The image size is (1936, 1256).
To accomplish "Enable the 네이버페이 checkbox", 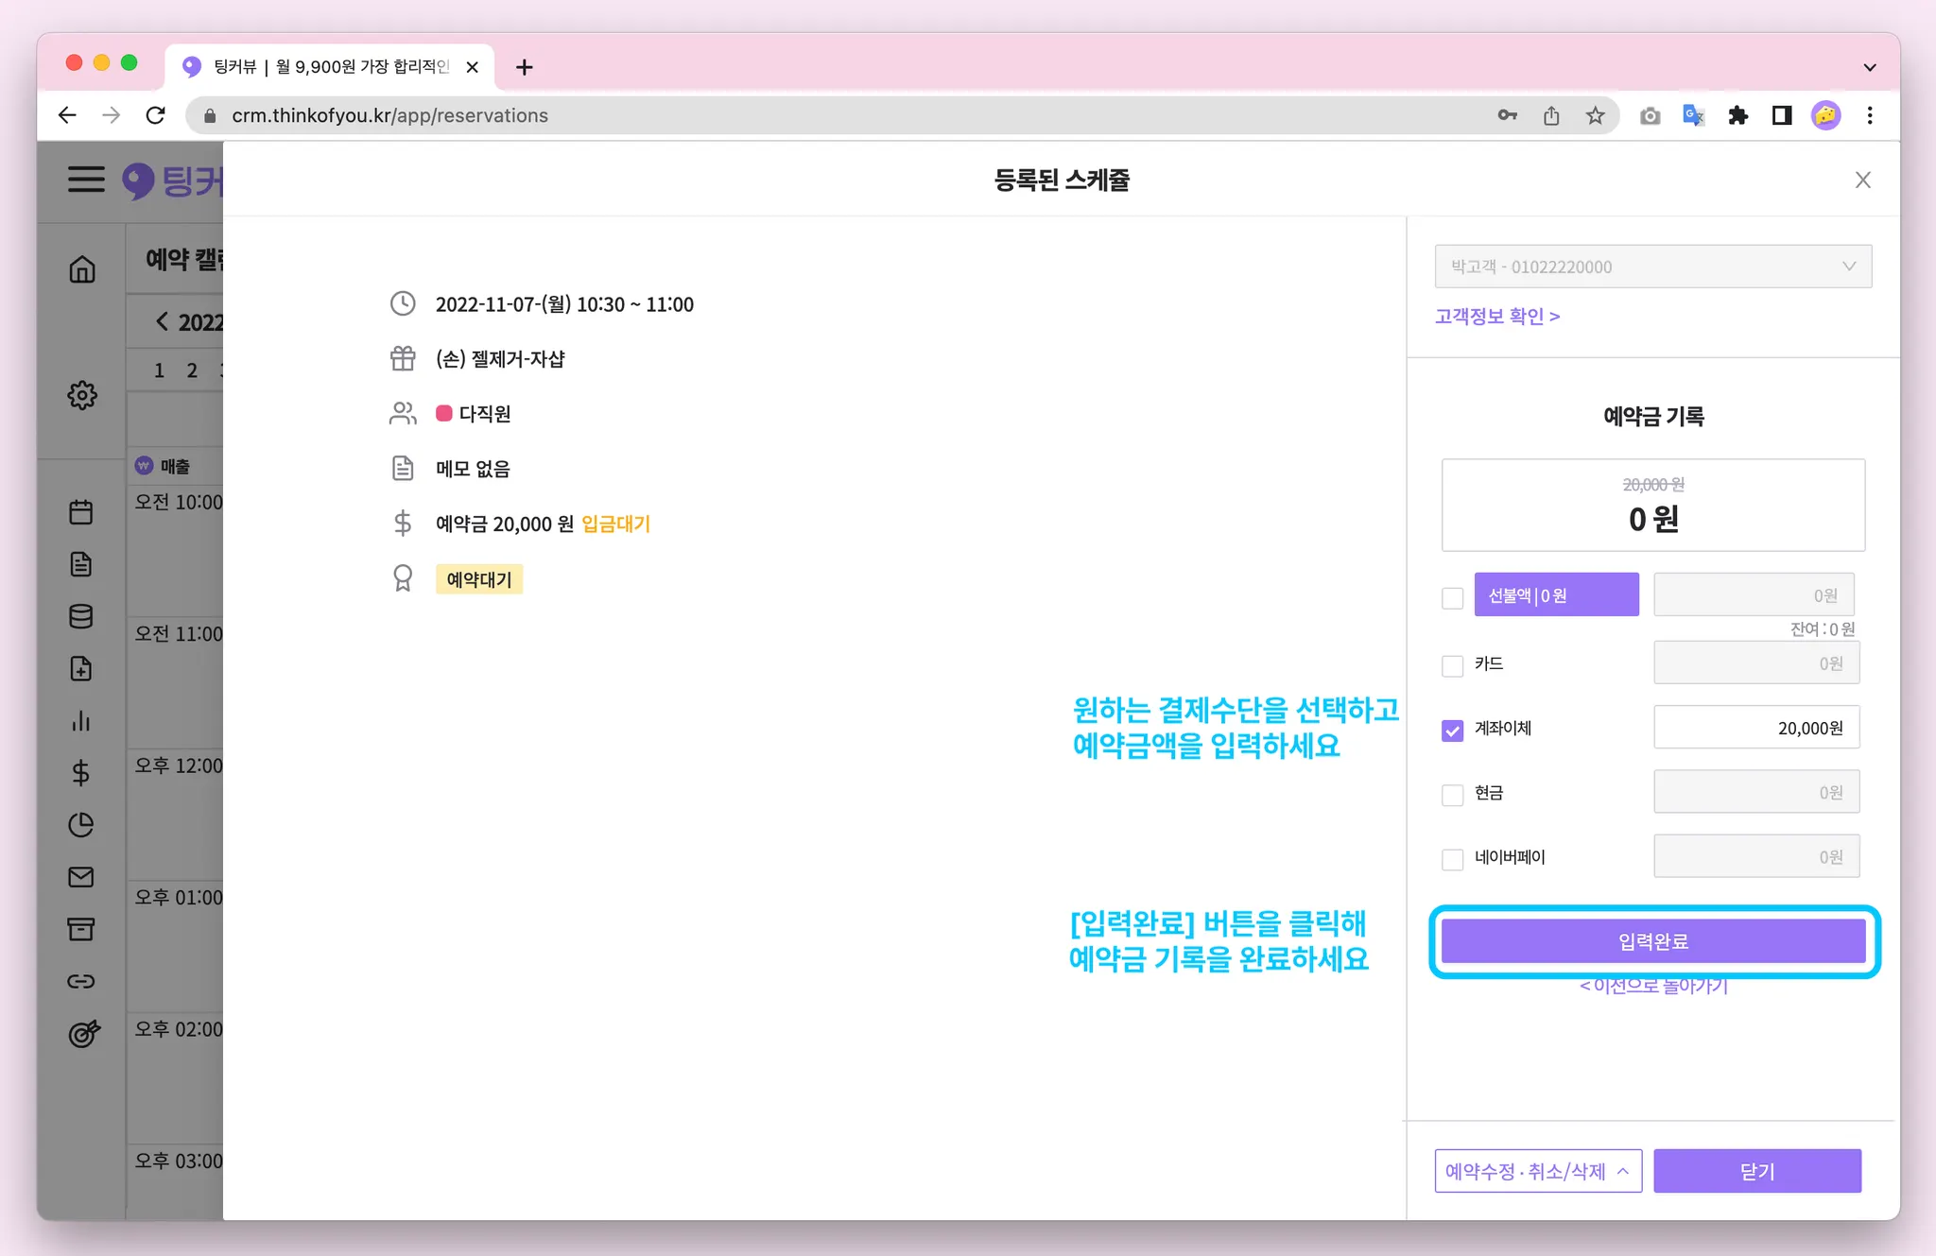I will [x=1452, y=859].
